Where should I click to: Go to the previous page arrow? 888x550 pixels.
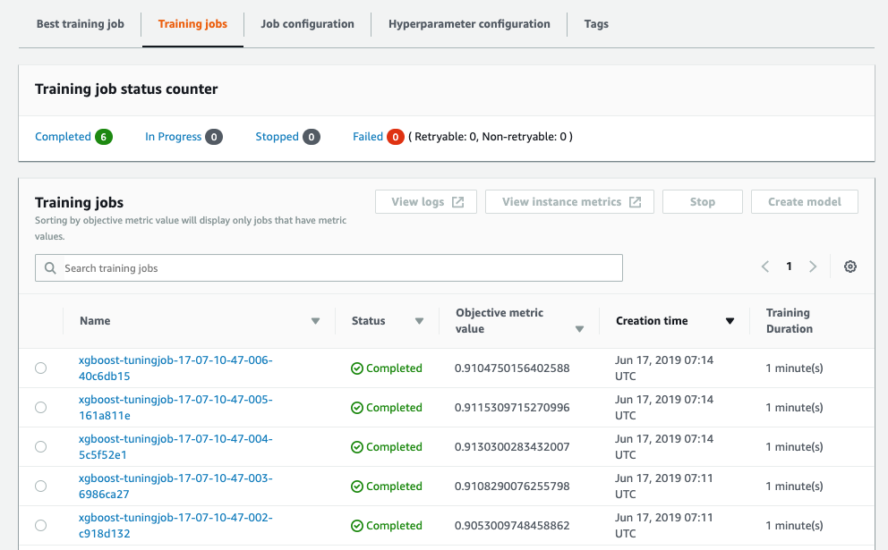pyautogui.click(x=765, y=267)
